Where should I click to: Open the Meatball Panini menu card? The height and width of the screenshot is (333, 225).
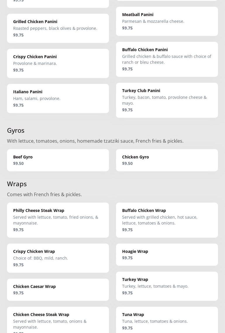tap(167, 21)
